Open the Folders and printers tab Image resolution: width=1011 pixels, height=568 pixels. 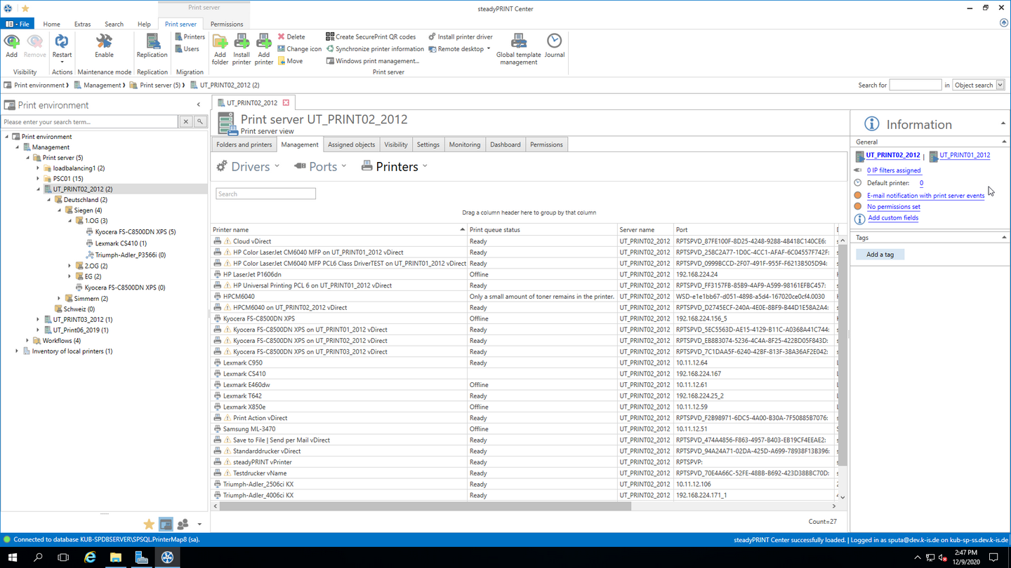(x=244, y=144)
